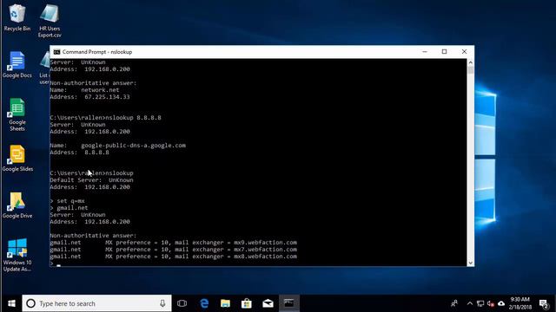Click 'mx7.webfaction.com' mail exchanger text
This screenshot has height=312, width=556.
(x=265, y=250)
